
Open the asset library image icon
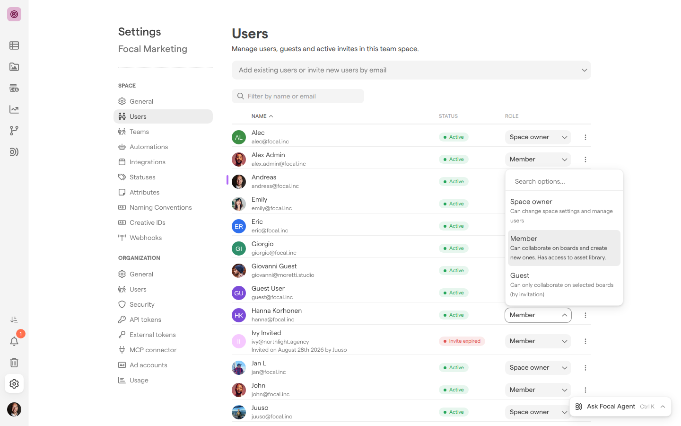click(14, 67)
